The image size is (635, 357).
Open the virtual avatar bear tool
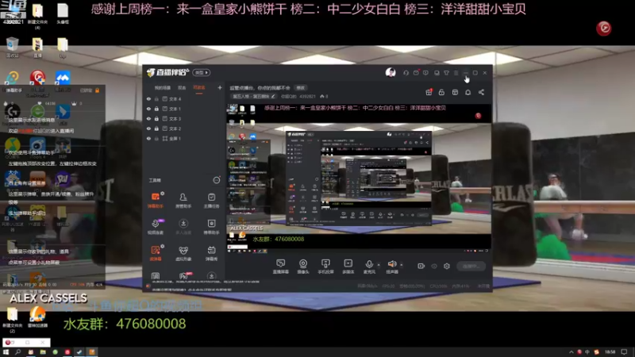[x=183, y=253]
